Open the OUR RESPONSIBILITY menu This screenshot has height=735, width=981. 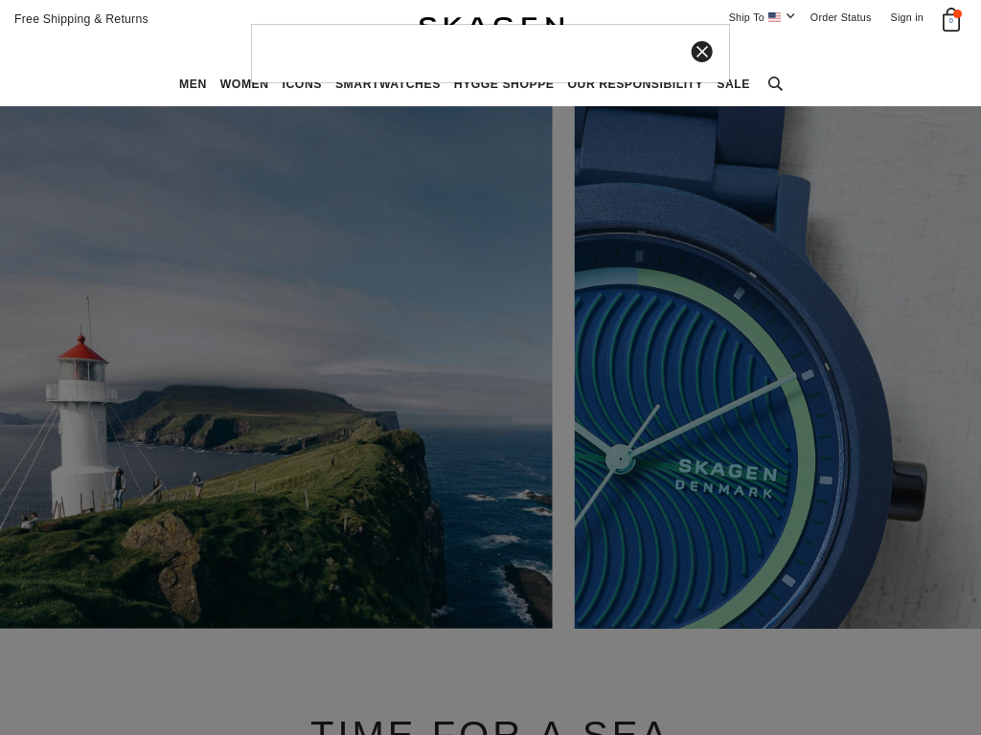[x=635, y=84]
